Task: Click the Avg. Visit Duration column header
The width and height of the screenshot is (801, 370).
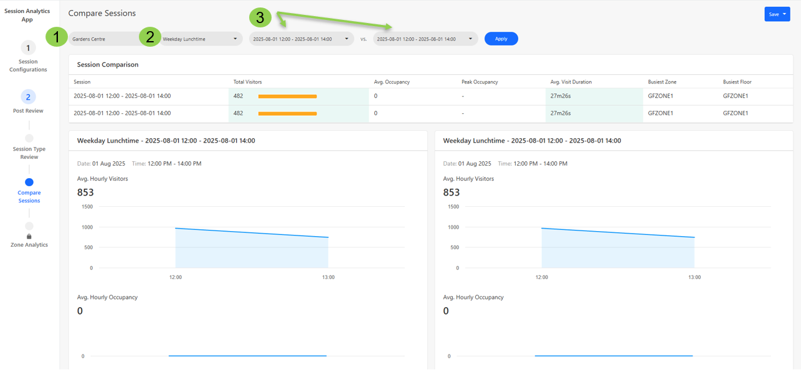Action: pyautogui.click(x=571, y=82)
